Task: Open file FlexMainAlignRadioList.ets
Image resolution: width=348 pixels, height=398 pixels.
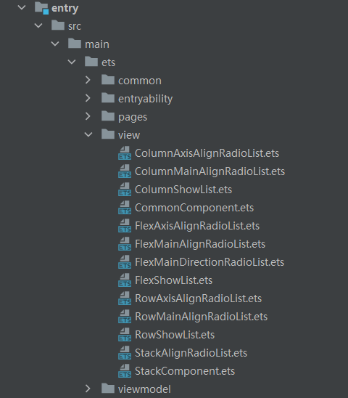Action: pyautogui.click(x=200, y=244)
